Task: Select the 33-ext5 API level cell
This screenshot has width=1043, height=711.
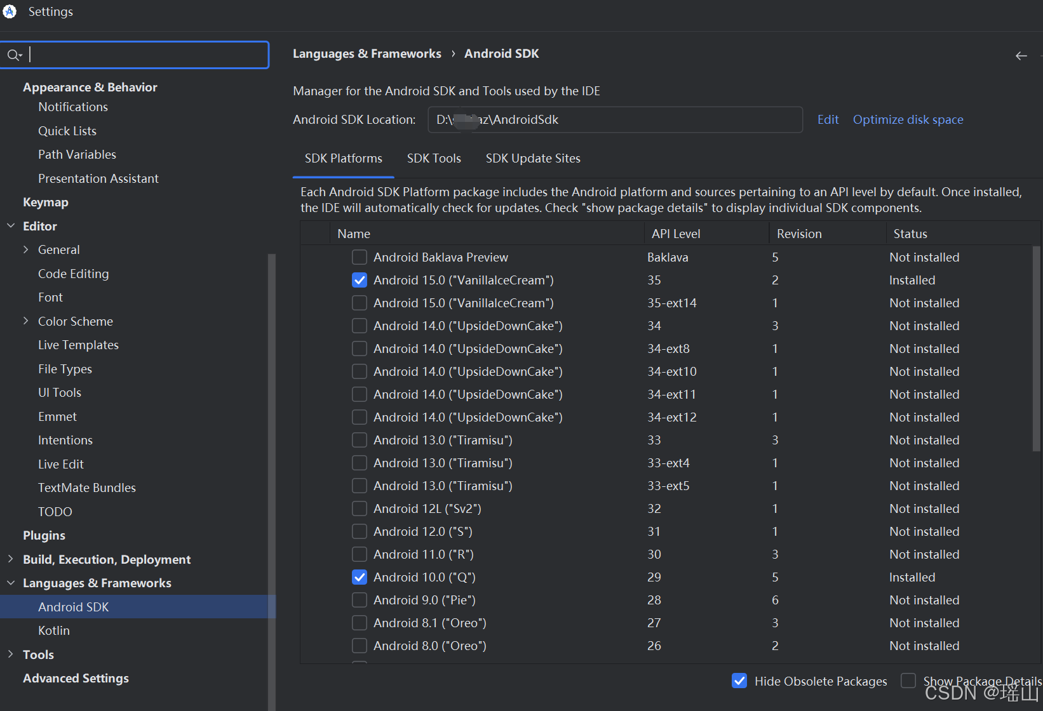Action: (x=668, y=486)
